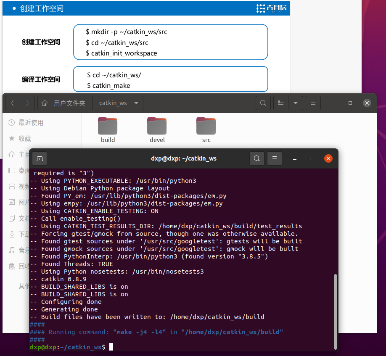The height and width of the screenshot is (356, 386).
Task: Open terminal search
Action: [257, 158]
